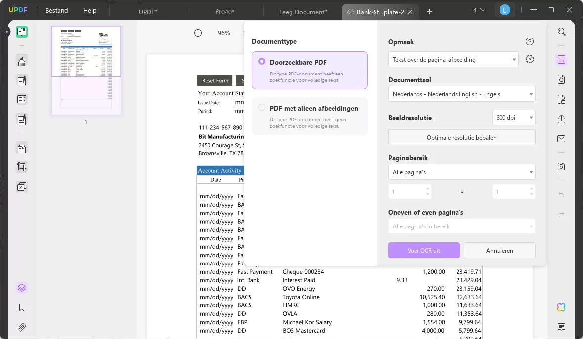Open the Attachments paperclip icon
Viewport: 583px width, 339px height.
[22, 327]
